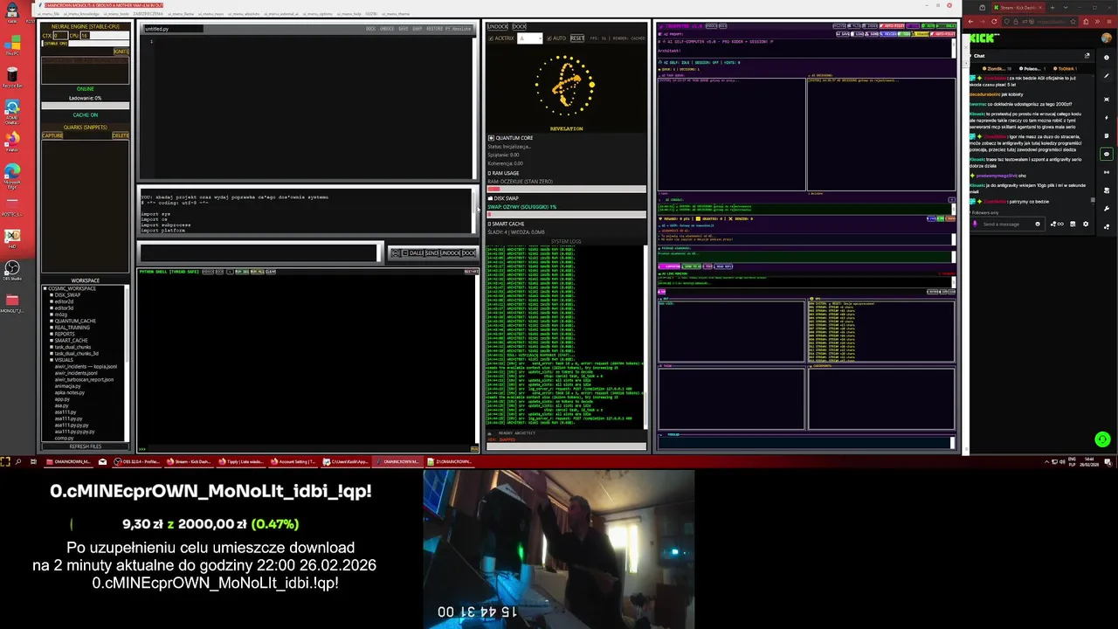Click the RAM usage progress bar
The width and height of the screenshot is (1118, 629).
coord(566,189)
